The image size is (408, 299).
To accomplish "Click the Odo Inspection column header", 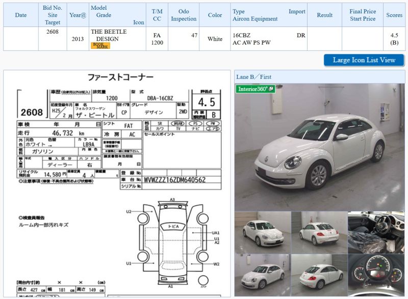I will 184,15.
